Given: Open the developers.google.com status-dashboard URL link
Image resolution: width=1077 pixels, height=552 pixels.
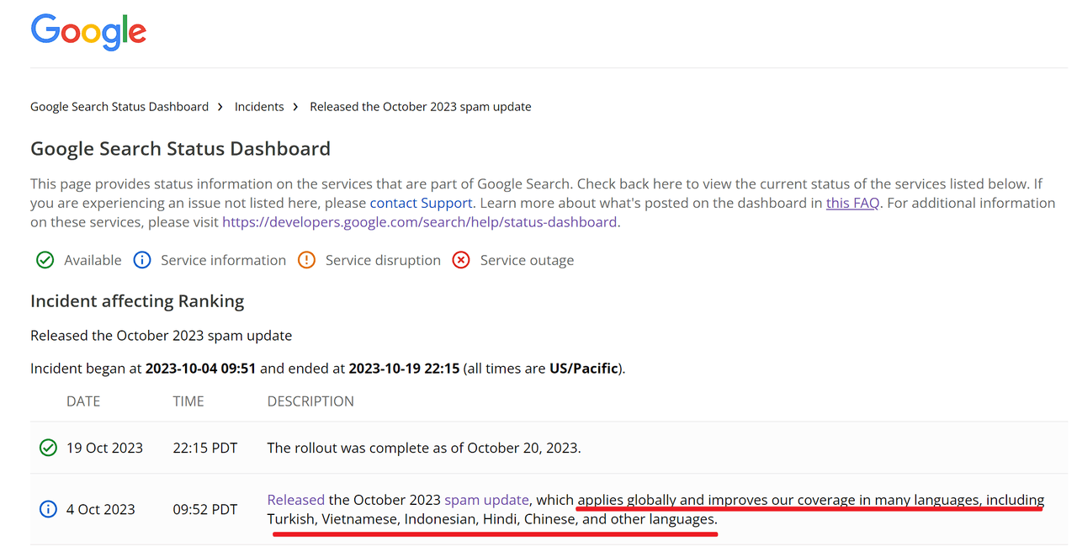Looking at the screenshot, I should coord(420,222).
